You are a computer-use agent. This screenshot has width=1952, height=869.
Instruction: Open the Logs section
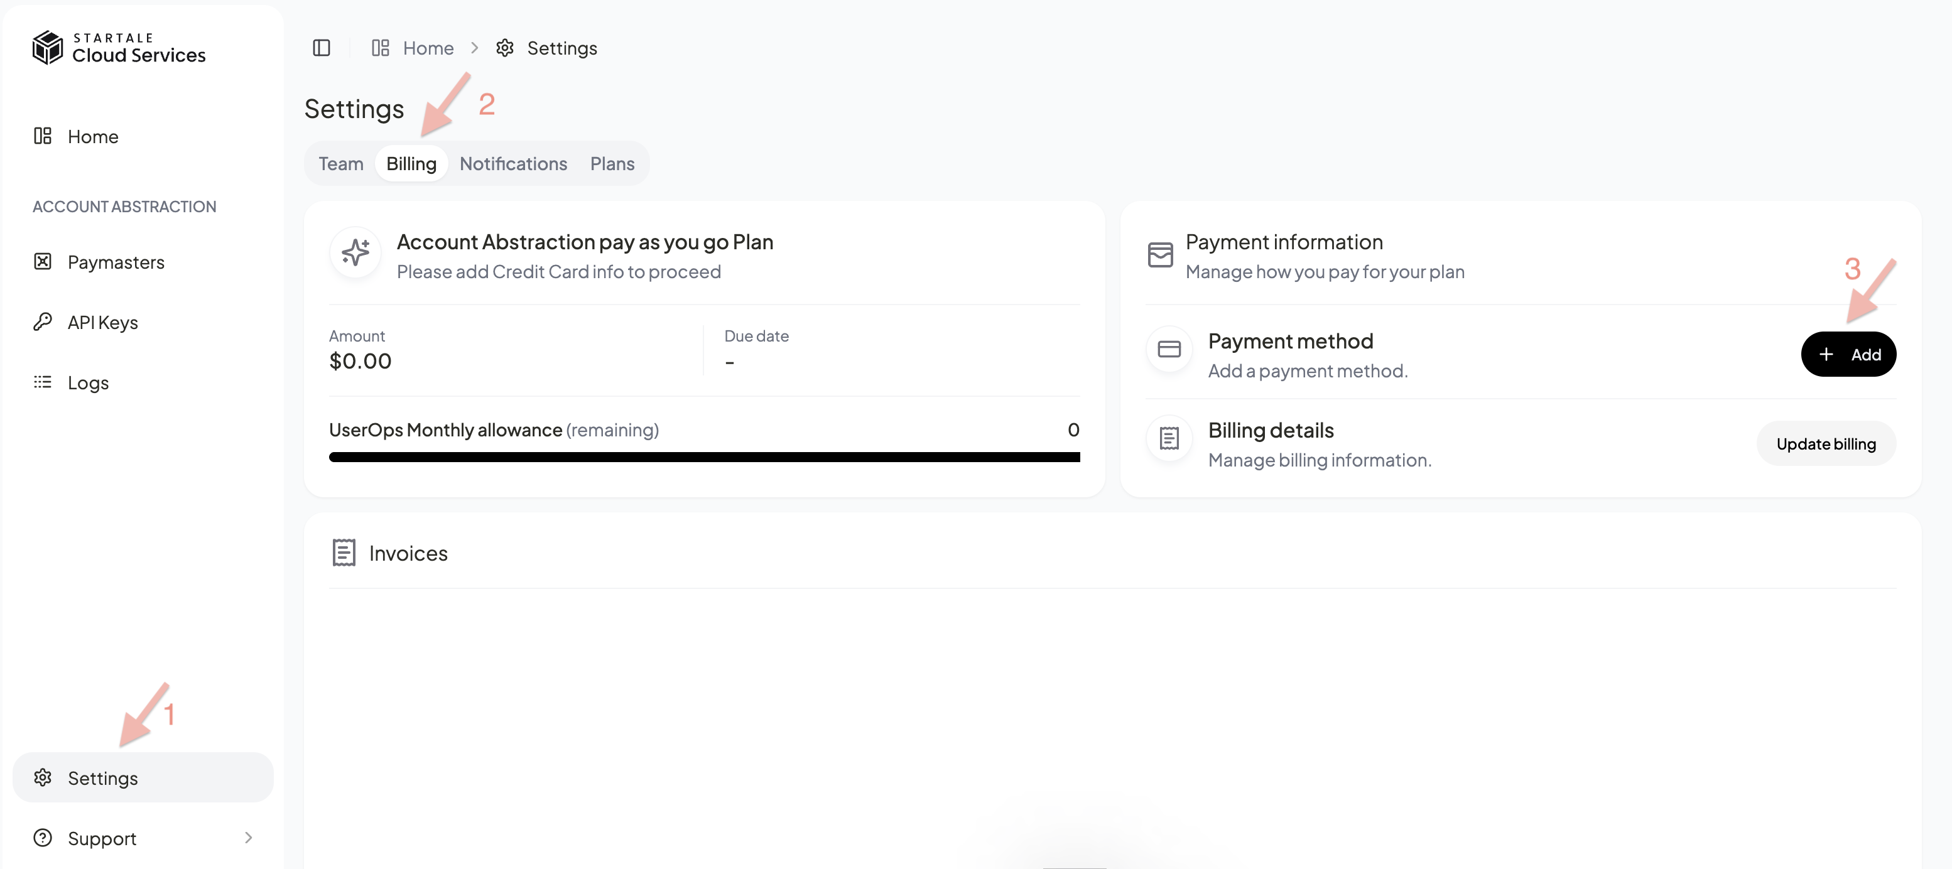pos(87,382)
